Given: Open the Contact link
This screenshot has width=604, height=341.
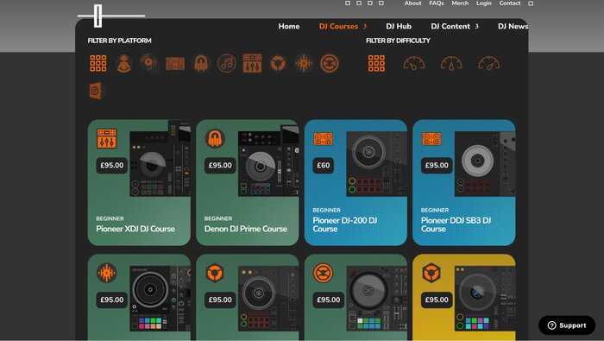Looking at the screenshot, I should 510,3.
